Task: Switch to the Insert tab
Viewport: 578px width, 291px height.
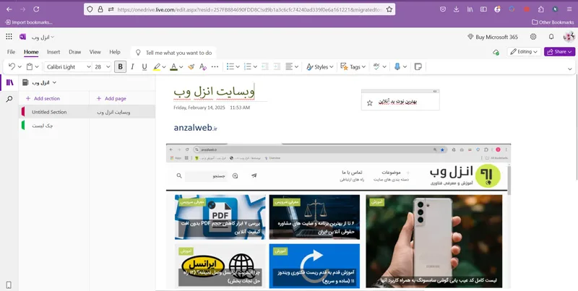Action: (53, 52)
